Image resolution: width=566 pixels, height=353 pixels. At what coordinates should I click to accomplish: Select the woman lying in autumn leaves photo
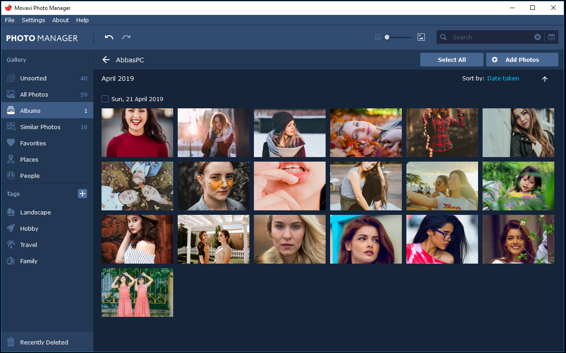366,133
